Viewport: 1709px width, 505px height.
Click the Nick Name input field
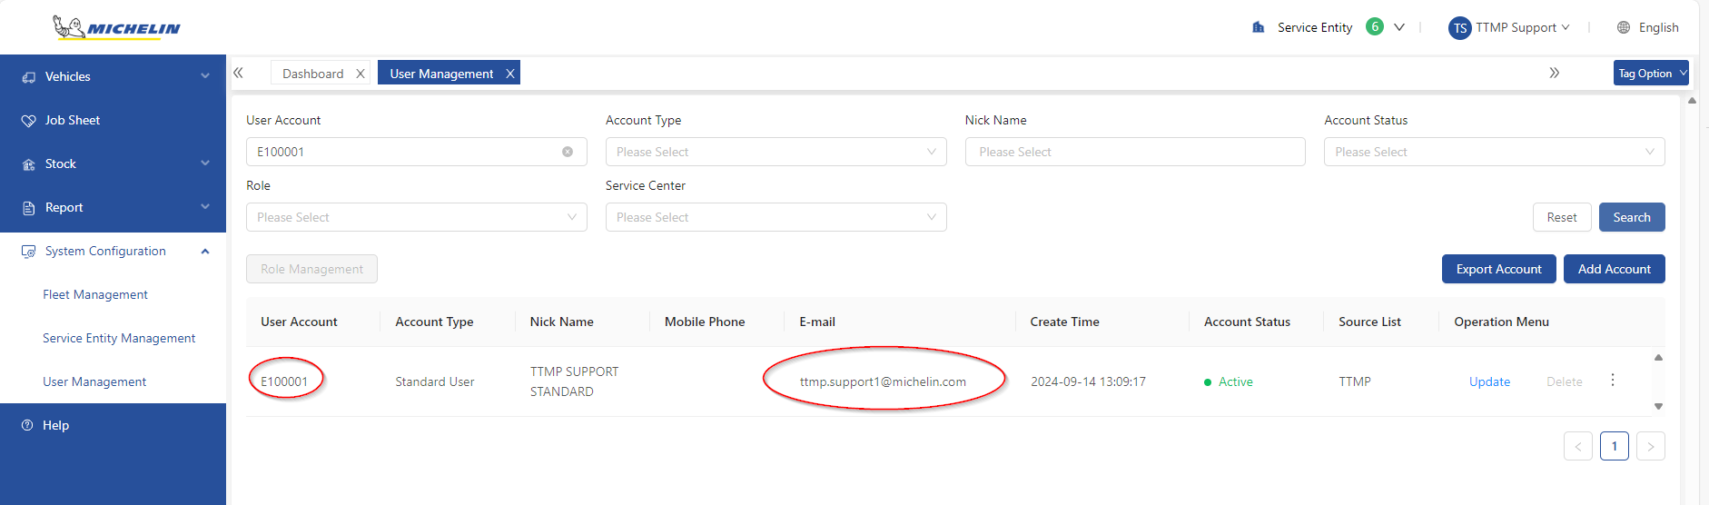coord(1134,152)
